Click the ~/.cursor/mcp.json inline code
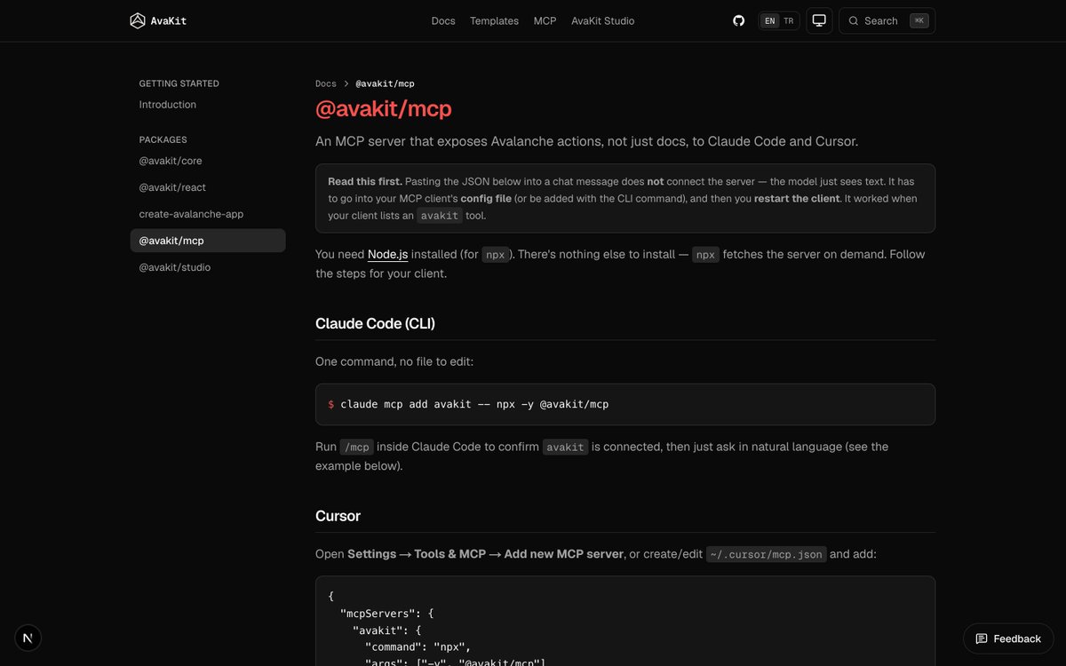1066x666 pixels. click(x=766, y=554)
